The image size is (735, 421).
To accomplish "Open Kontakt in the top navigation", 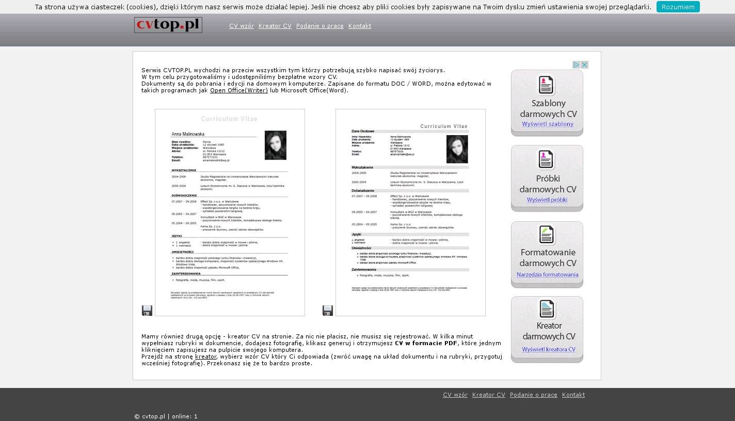I will pos(360,26).
